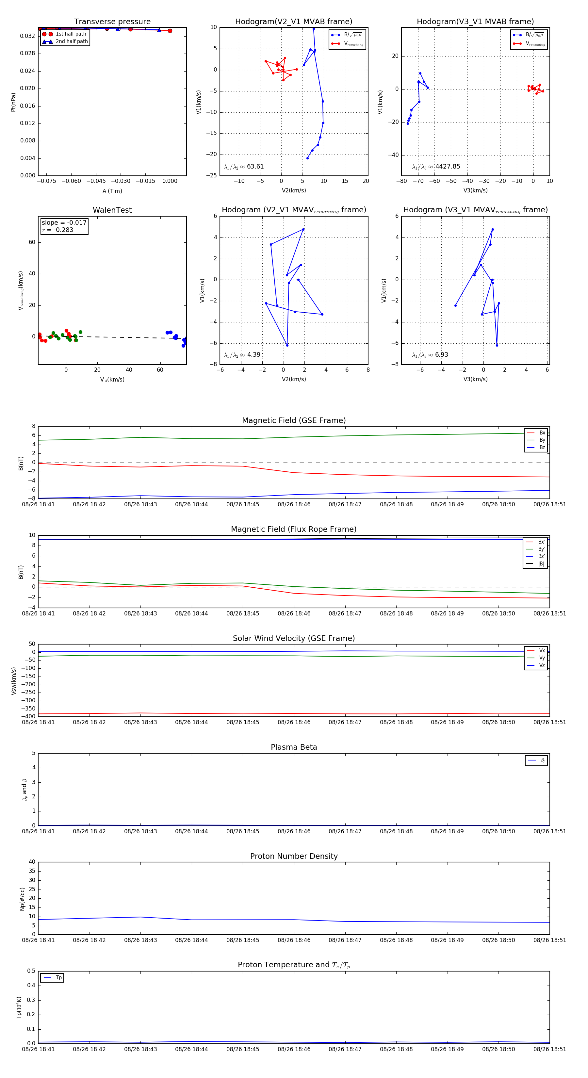Viewport: 588px width, 1078px height.
Task: Click the 'Hodogram(V3_V1 MVAB frame)' title
Action: (475, 22)
